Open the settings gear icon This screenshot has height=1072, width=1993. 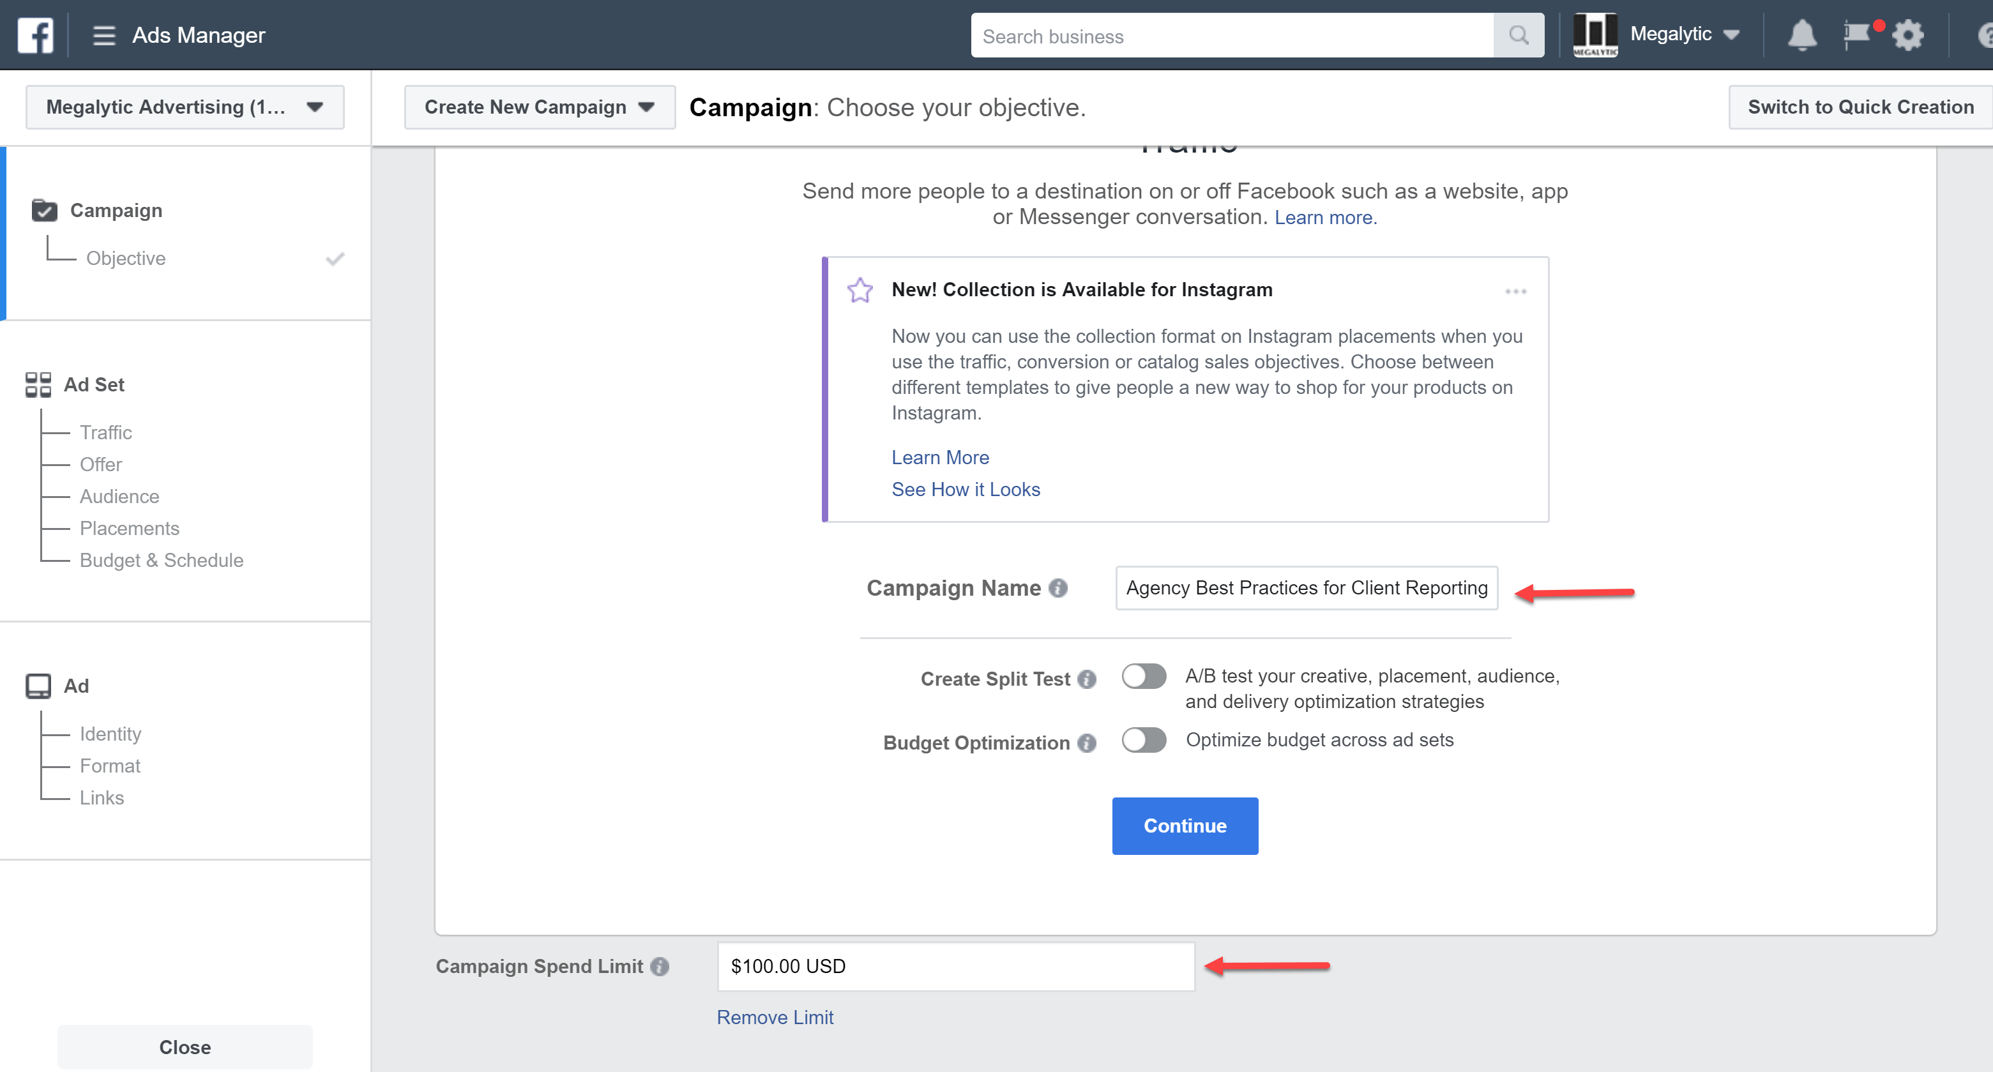(1908, 36)
